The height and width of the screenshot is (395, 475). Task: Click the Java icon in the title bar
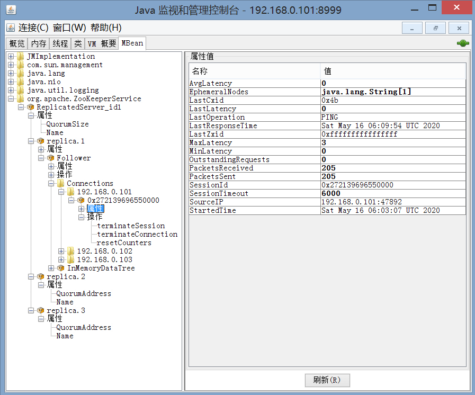11,10
